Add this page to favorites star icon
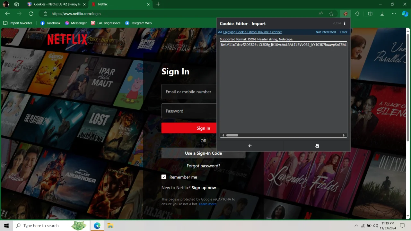The height and width of the screenshot is (231, 411). (x=331, y=14)
